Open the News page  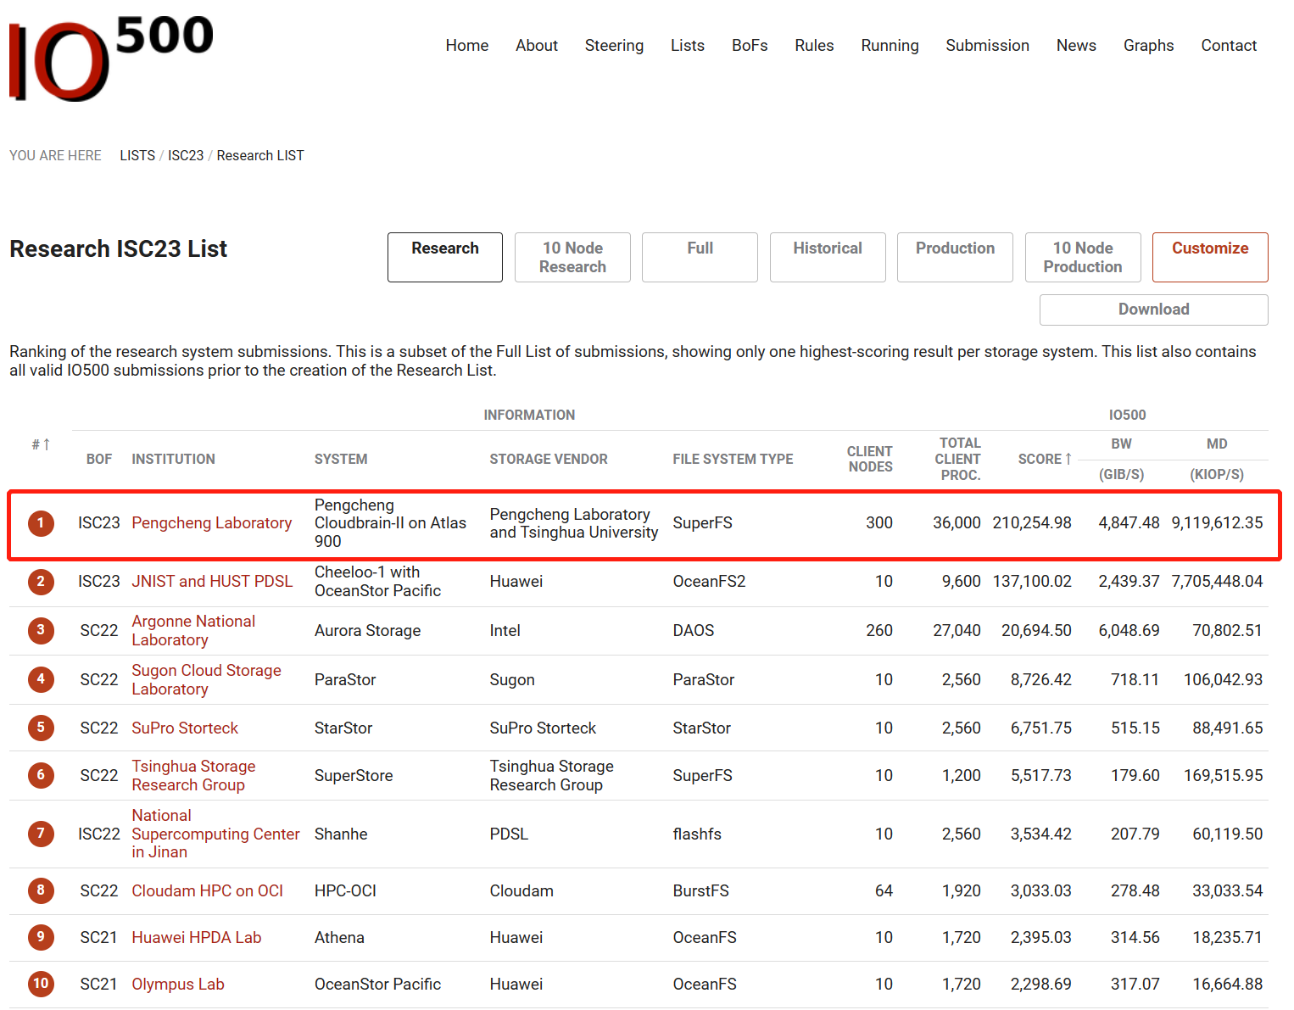[x=1076, y=46]
